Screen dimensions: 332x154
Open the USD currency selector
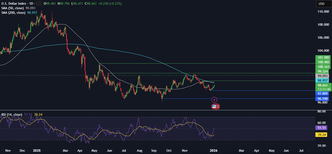pos(322,4)
